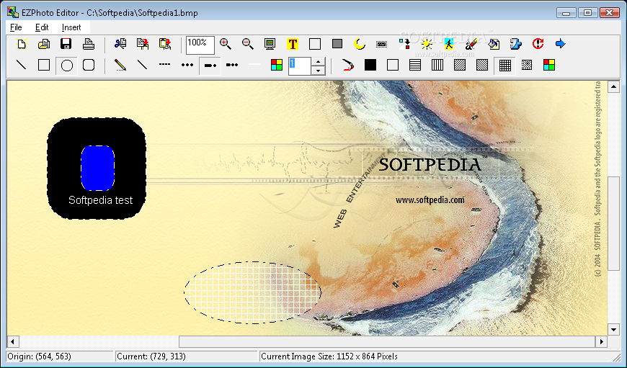Image resolution: width=627 pixels, height=368 pixels.
Task: Open the line color picker squares
Action: click(x=277, y=65)
